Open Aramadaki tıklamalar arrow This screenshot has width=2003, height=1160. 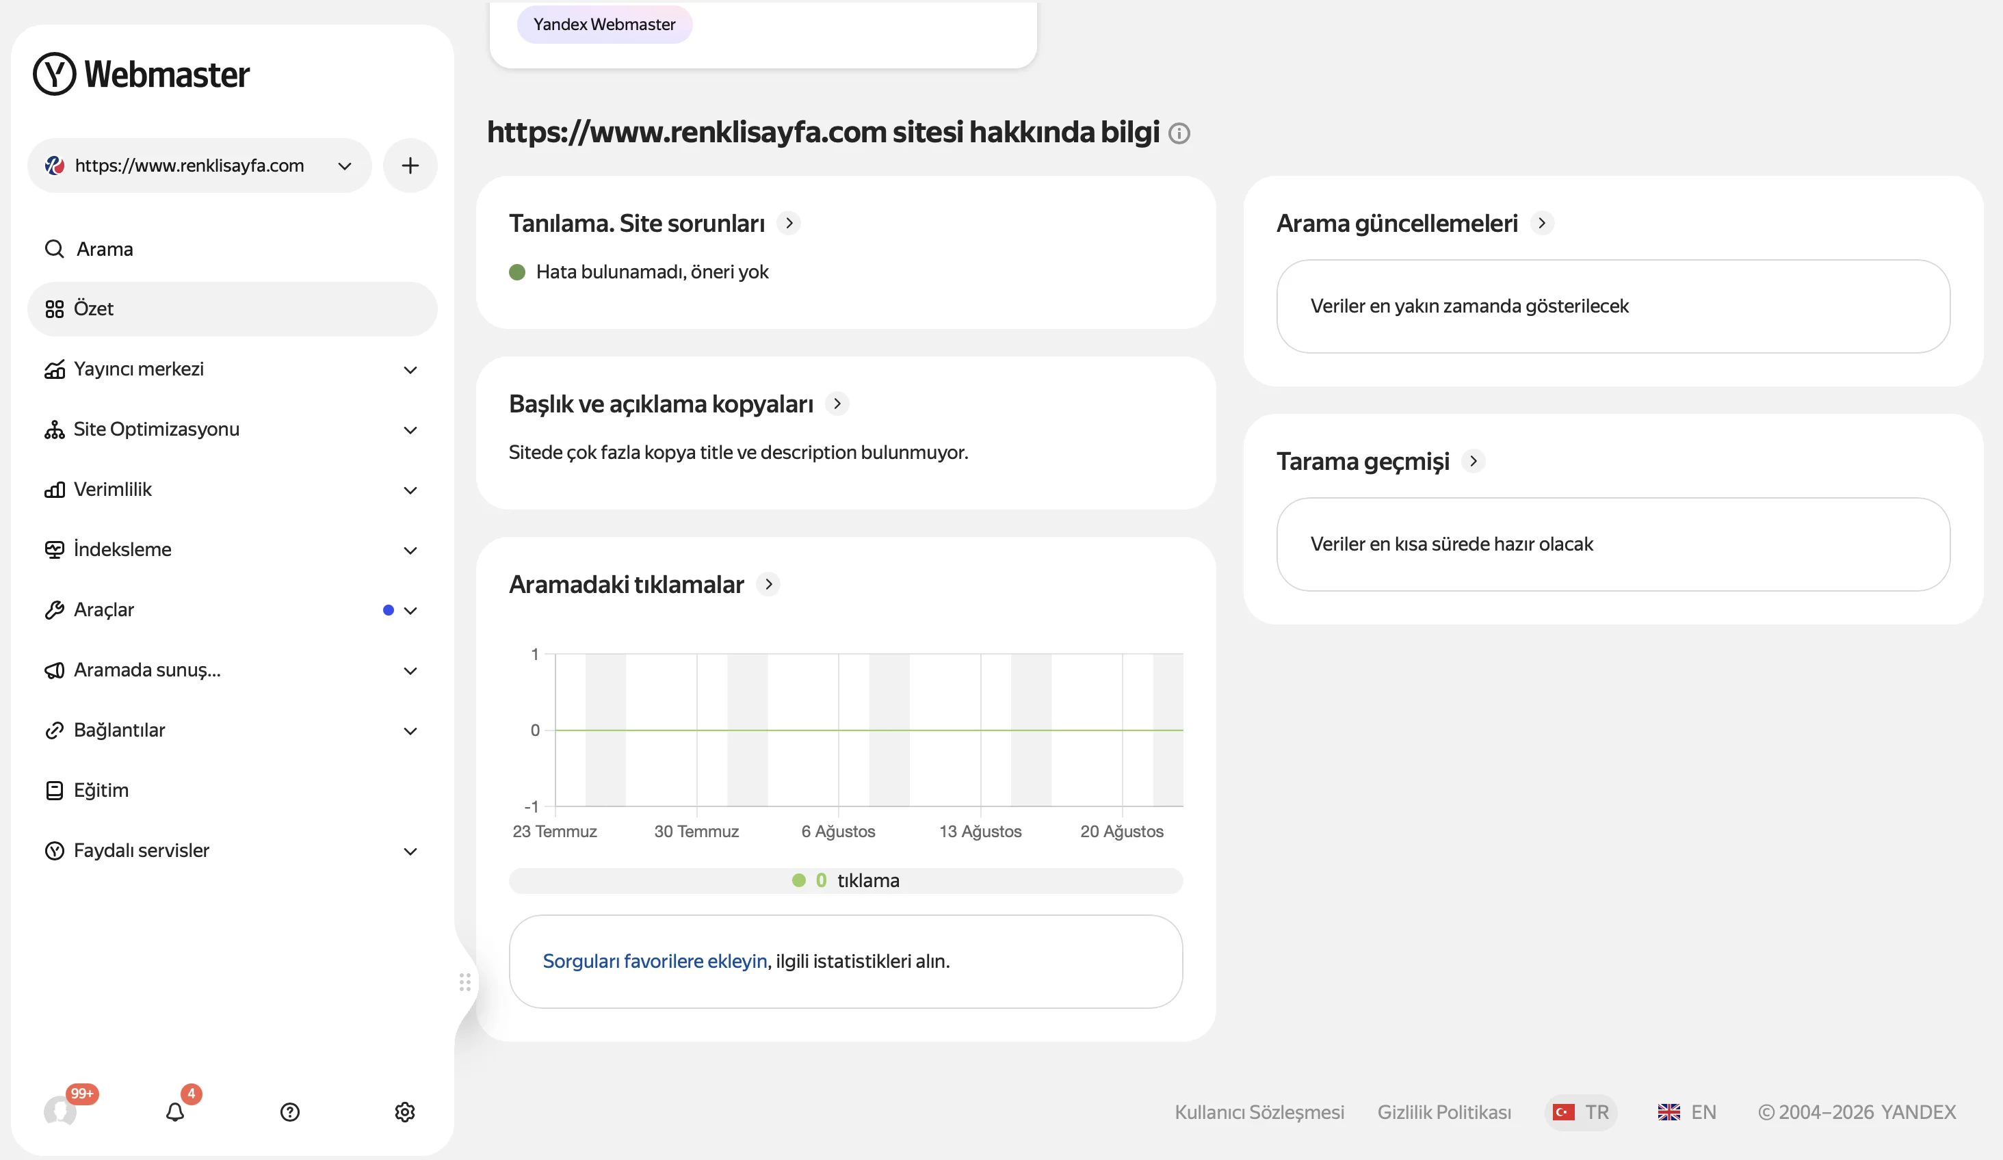tap(768, 584)
